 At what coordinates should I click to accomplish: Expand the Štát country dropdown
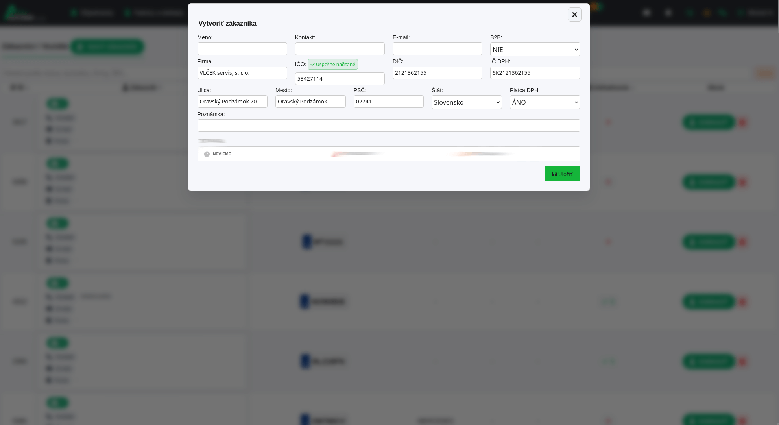(466, 102)
